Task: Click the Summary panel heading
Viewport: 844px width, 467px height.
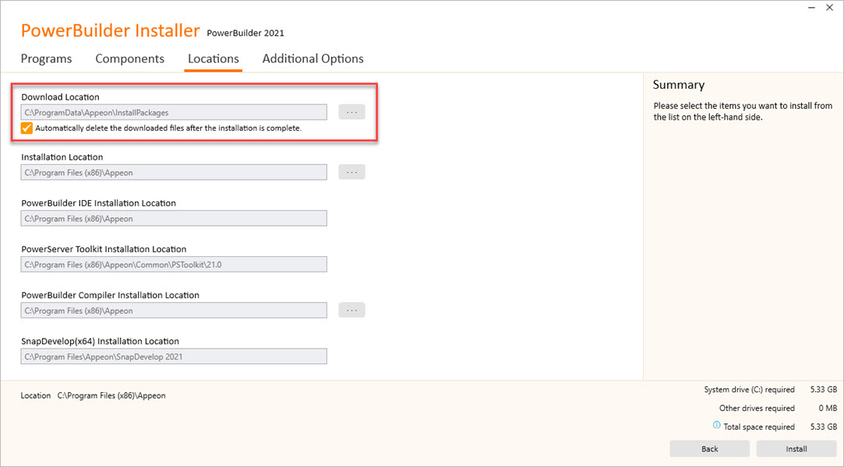Action: (679, 84)
